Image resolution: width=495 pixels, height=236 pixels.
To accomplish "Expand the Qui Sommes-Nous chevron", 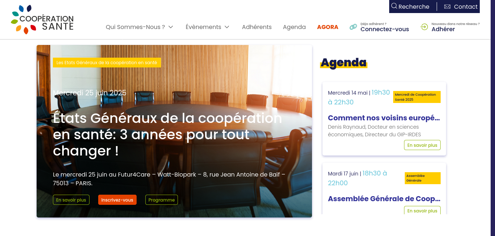I will tap(171, 27).
